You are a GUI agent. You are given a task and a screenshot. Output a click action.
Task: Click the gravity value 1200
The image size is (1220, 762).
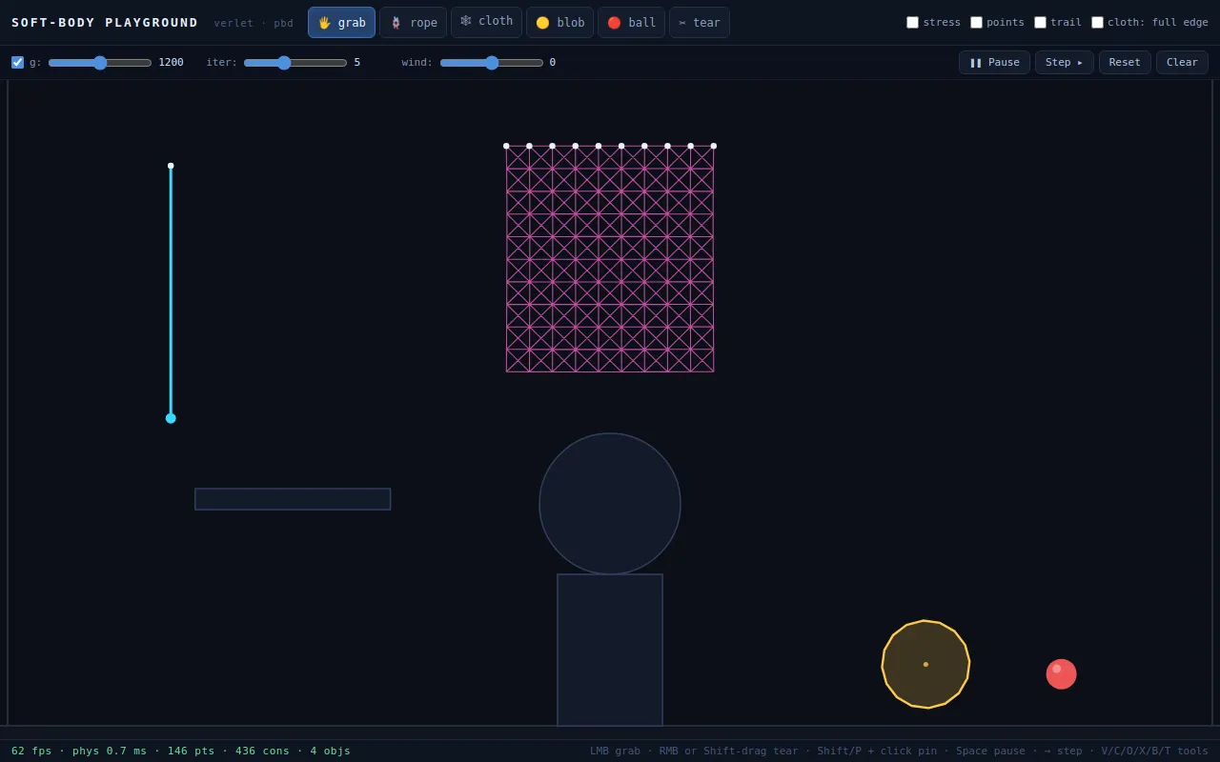(171, 63)
